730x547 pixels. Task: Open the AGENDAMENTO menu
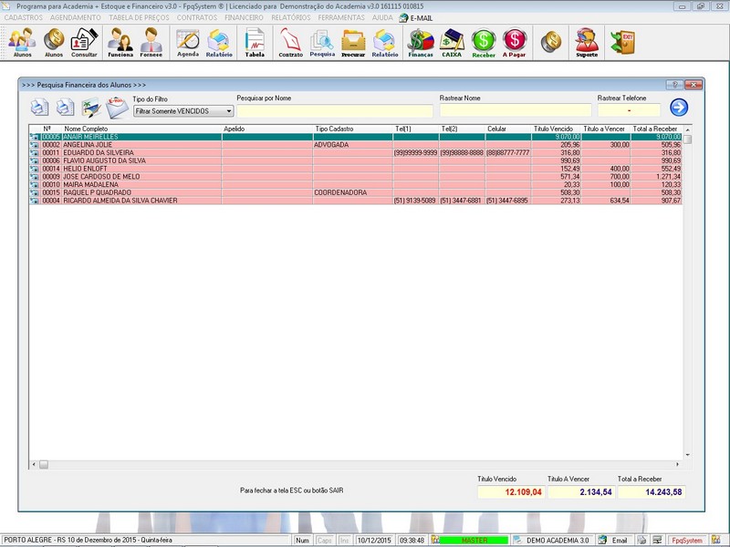tap(76, 17)
